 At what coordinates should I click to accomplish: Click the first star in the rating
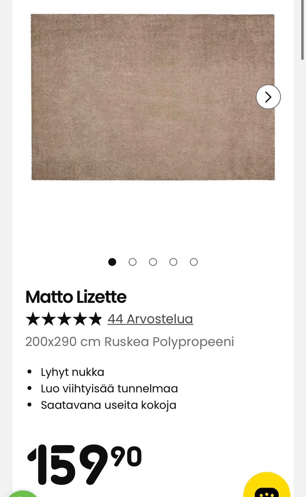click(x=33, y=319)
